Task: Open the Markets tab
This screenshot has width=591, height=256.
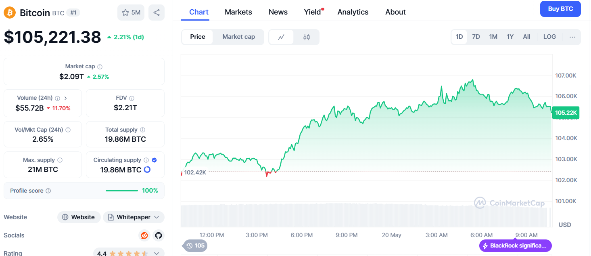Action: 238,12
